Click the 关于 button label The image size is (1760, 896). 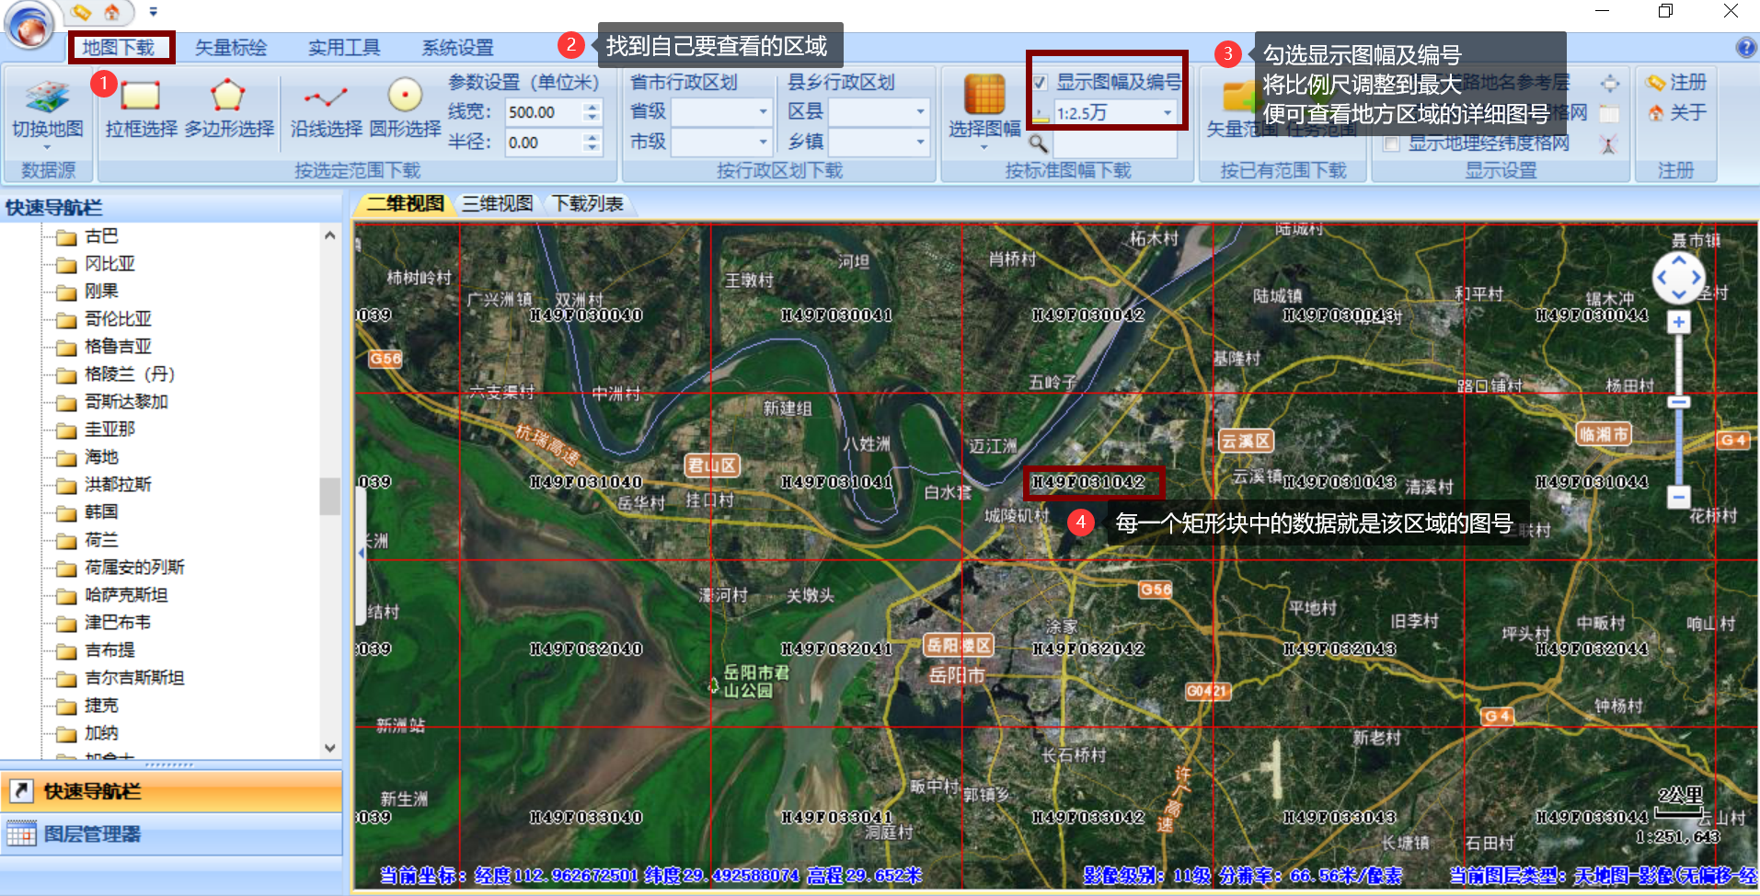pos(1688,113)
